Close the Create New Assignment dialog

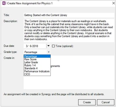(x=114, y=3)
